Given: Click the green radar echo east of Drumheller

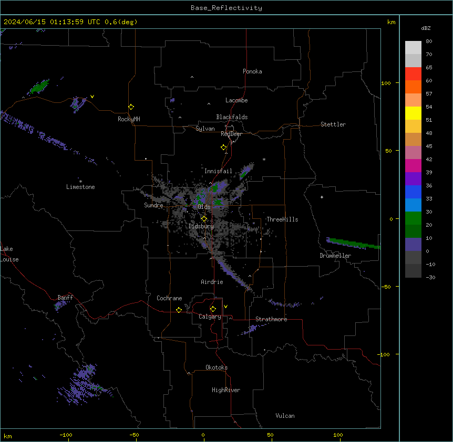Looking at the screenshot, I should click(x=354, y=244).
